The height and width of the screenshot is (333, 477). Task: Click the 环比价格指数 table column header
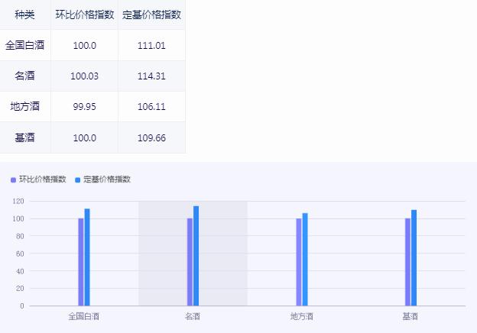(x=84, y=15)
